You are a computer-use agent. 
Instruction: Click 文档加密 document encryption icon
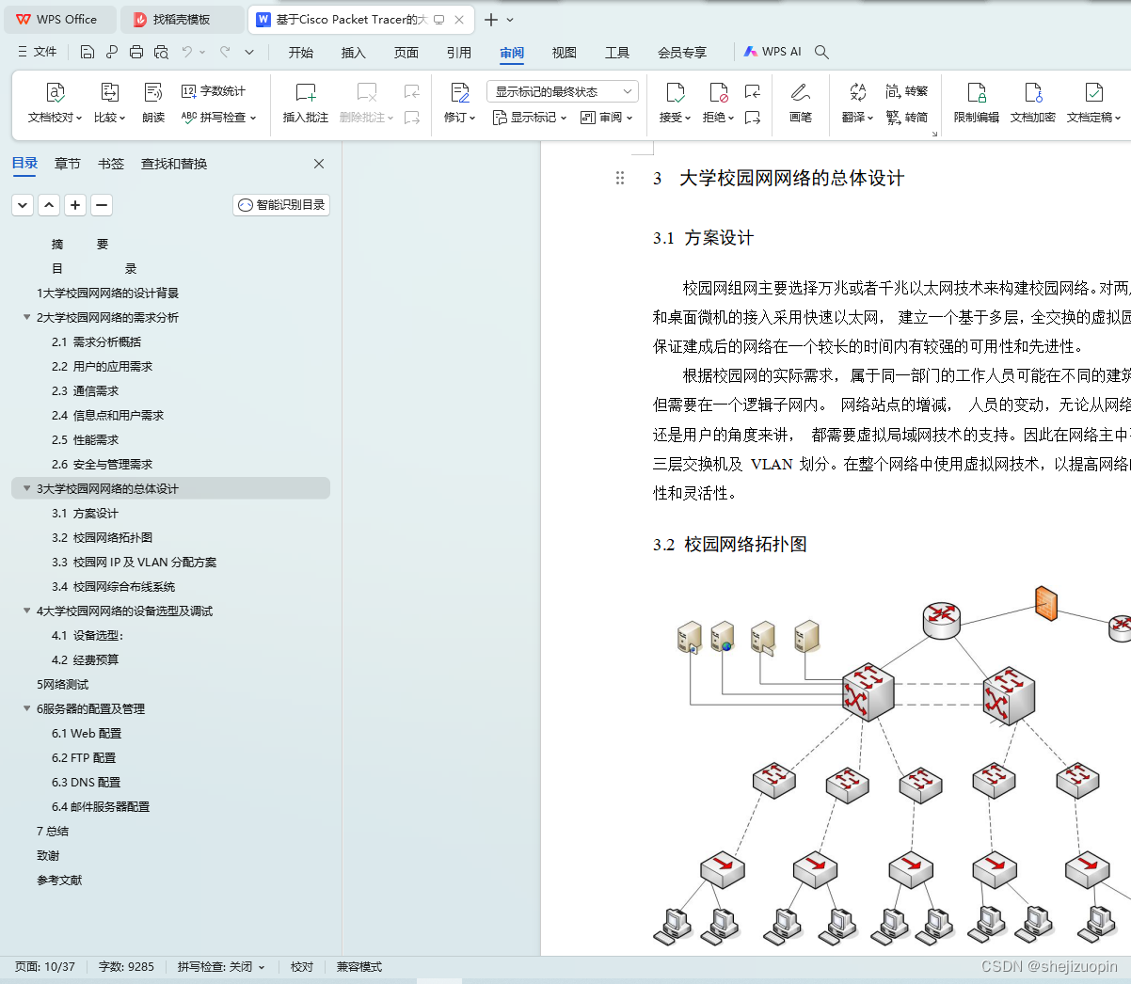tap(1033, 92)
